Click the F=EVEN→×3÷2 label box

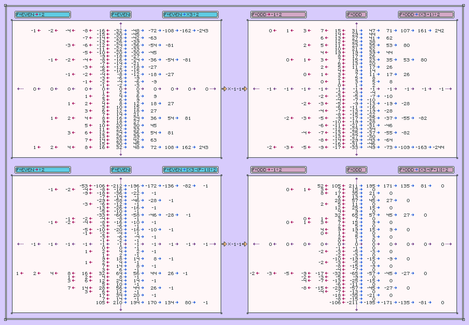[x=190, y=15]
